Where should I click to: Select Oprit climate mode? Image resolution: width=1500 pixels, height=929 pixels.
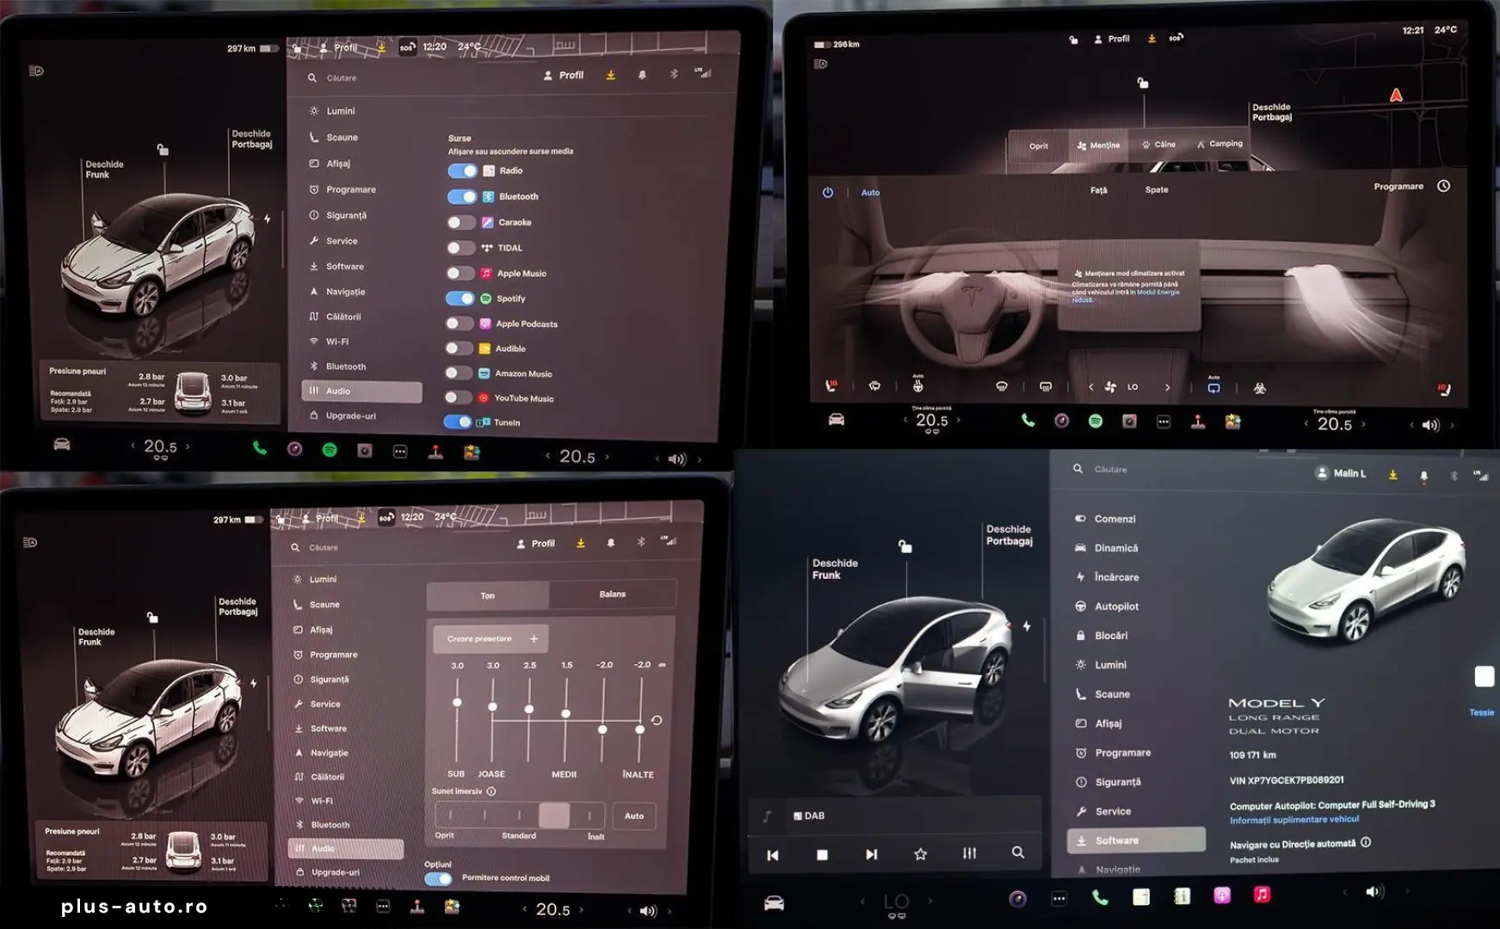point(1039,145)
